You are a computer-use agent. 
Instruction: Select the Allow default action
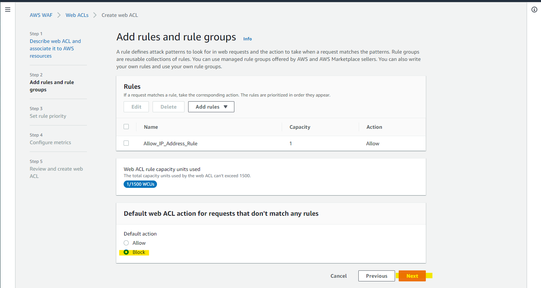pos(126,243)
